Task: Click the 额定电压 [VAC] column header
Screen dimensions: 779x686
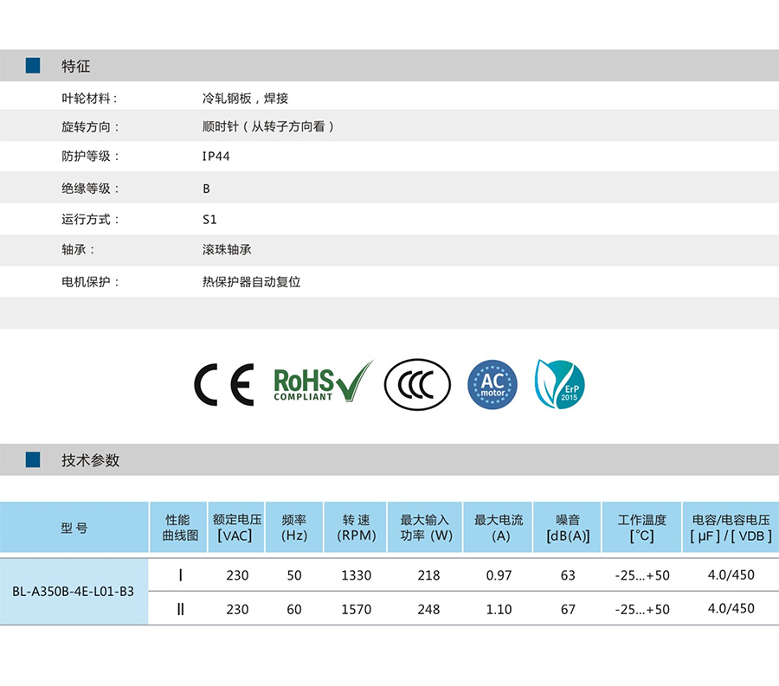Action: click(236, 528)
